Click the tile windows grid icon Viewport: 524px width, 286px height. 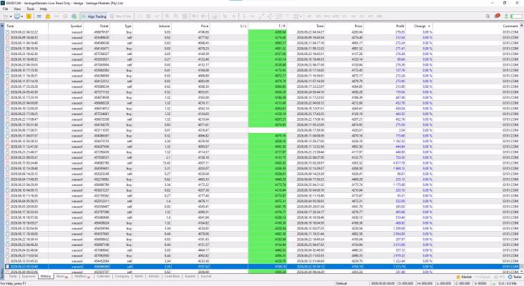pyautogui.click(x=185, y=16)
